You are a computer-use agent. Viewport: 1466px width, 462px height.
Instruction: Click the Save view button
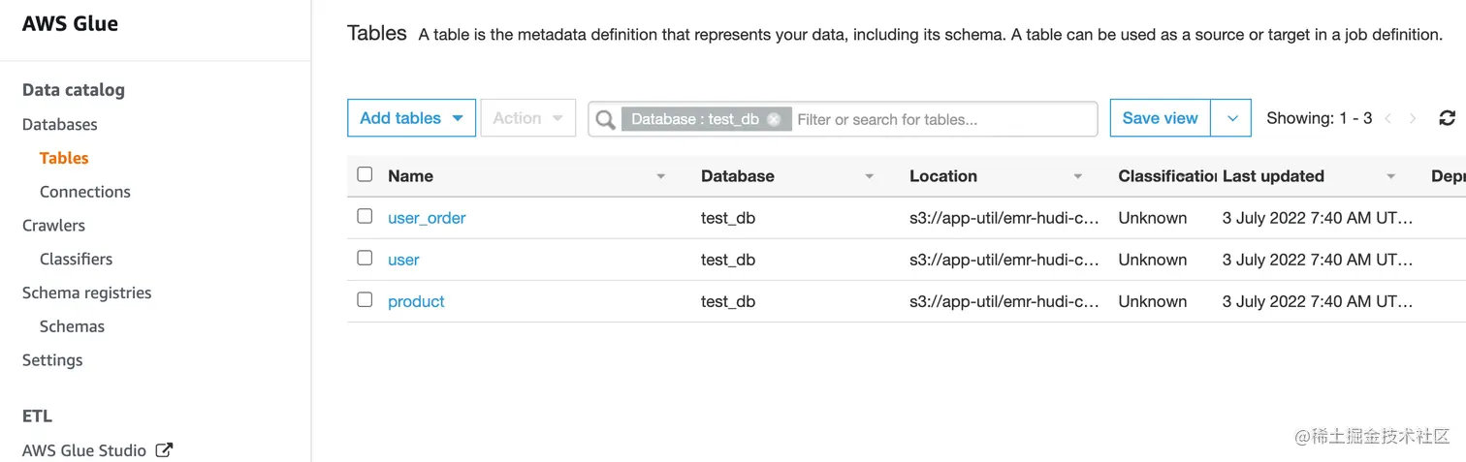pyautogui.click(x=1160, y=118)
